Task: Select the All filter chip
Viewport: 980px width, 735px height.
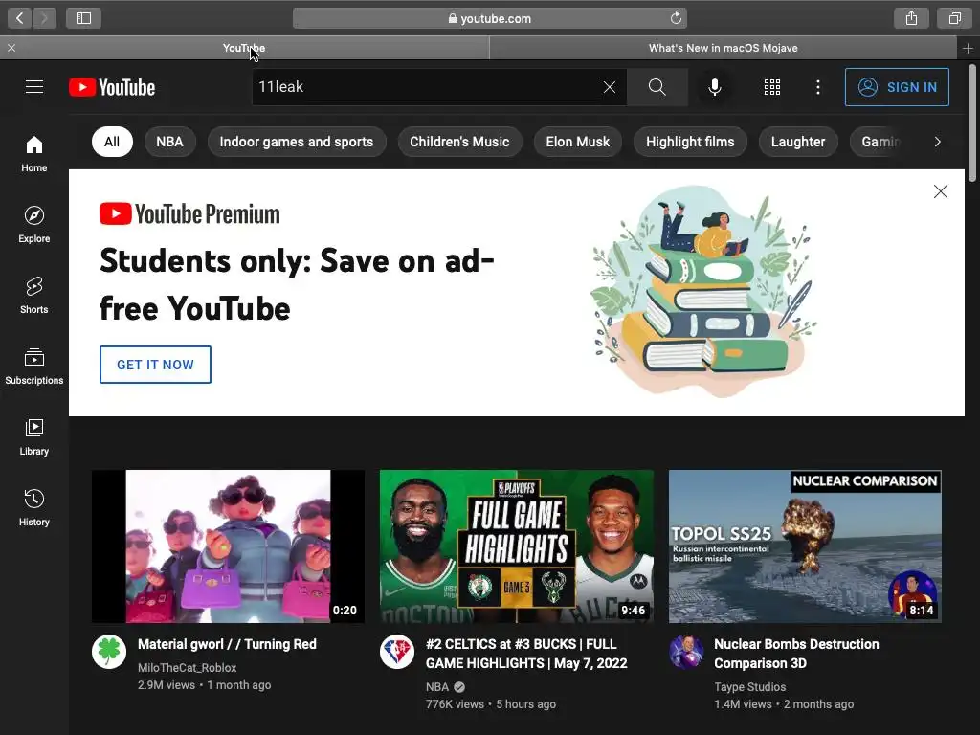Action: (112, 142)
